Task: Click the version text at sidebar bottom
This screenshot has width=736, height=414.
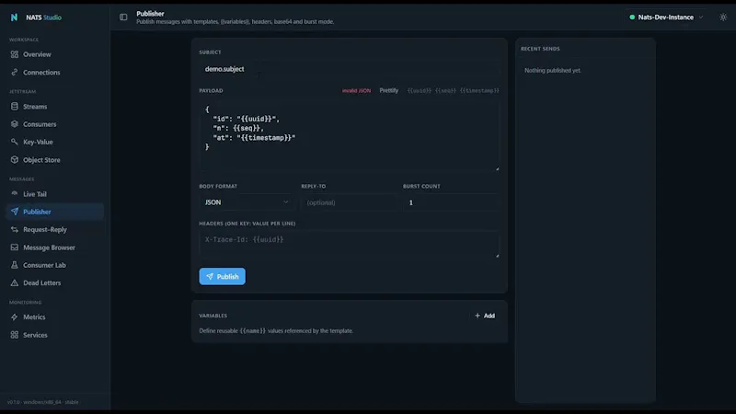Action: coord(42,402)
